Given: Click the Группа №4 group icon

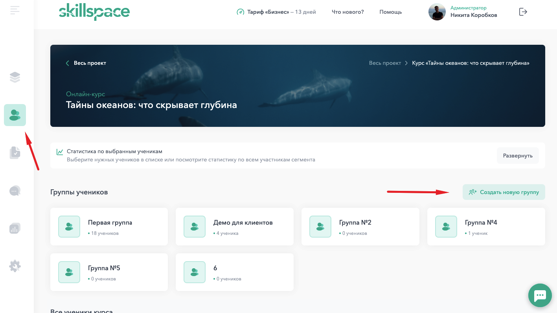Looking at the screenshot, I should (x=446, y=227).
